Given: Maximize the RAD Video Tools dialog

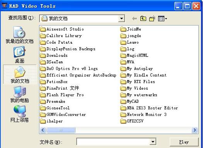Looking at the screenshot, I should (187, 6).
